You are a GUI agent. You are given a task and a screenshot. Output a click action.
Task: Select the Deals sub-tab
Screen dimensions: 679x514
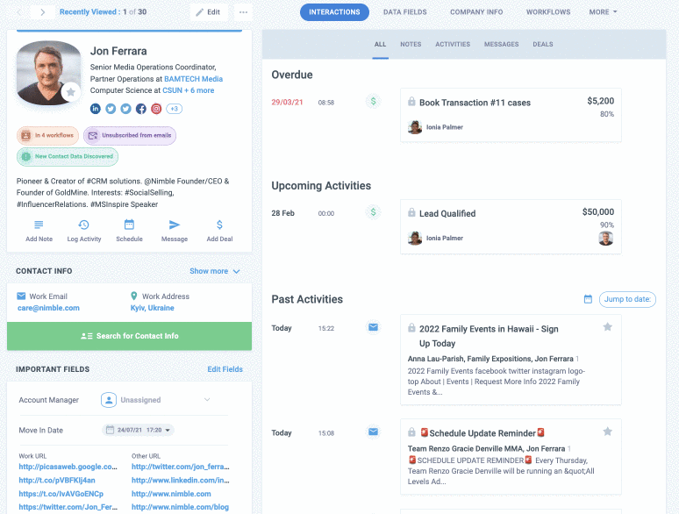(542, 44)
